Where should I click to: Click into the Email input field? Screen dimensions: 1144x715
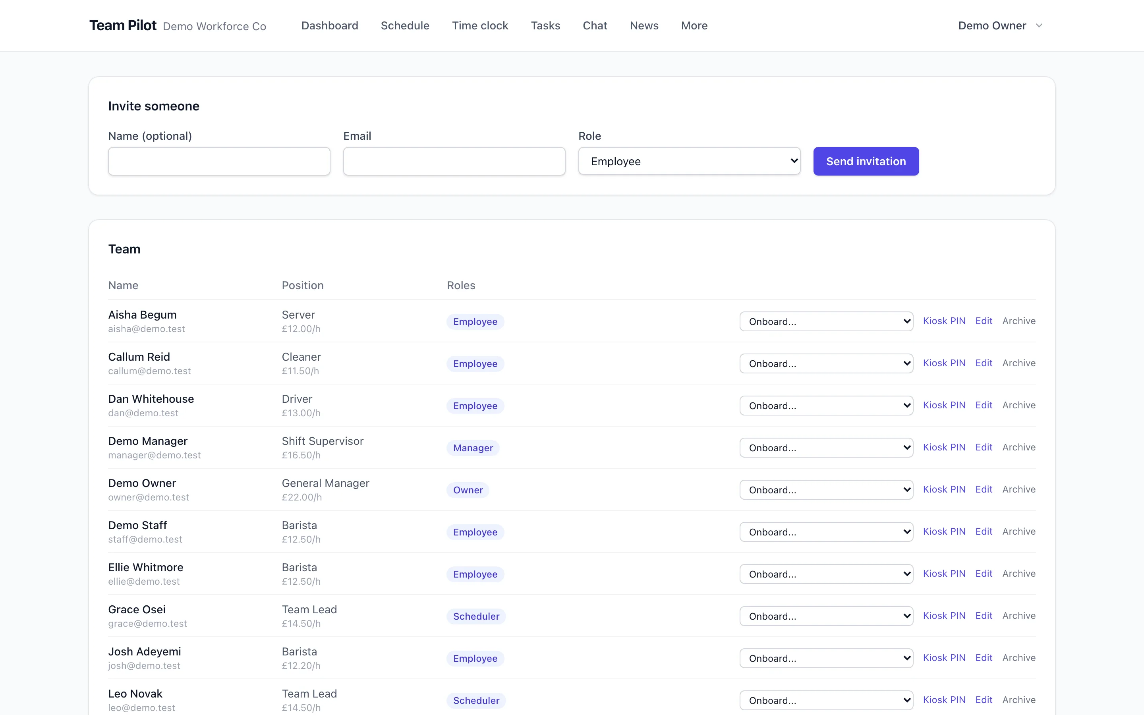click(454, 161)
